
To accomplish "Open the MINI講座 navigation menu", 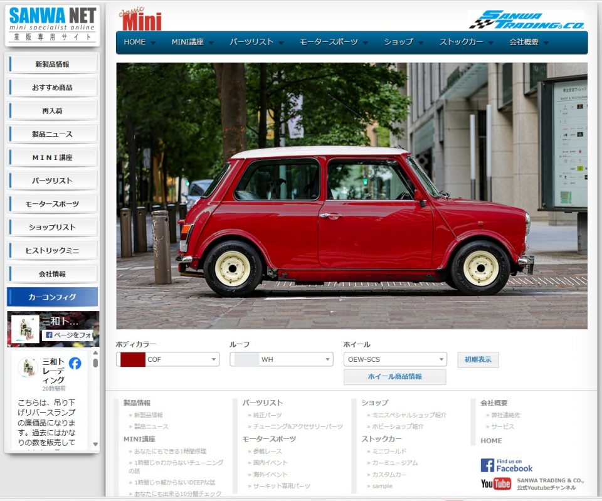I will 187,42.
